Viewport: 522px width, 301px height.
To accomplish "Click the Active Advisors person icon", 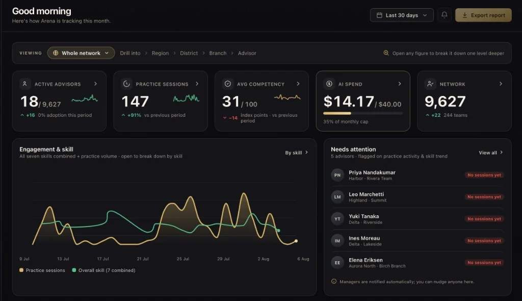I will tap(24, 84).
